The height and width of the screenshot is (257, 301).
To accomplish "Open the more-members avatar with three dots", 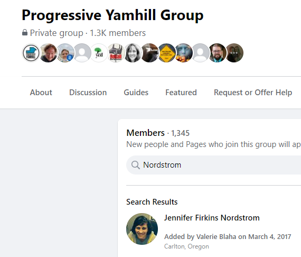I will pos(234,53).
